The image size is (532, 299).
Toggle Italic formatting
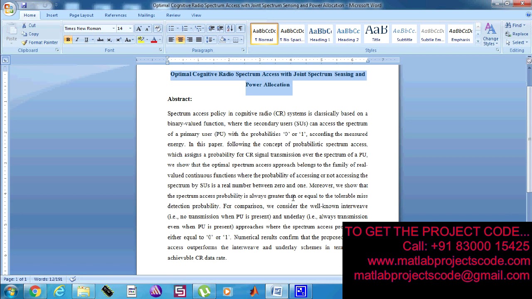(77, 40)
